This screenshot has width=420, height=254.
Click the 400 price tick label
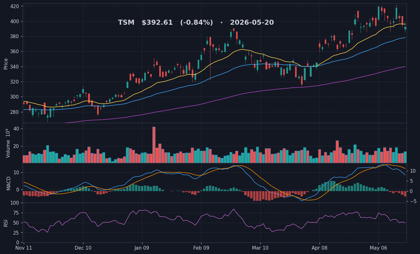(14, 21)
